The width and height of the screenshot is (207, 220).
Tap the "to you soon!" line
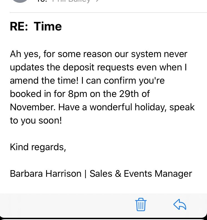[36, 121]
